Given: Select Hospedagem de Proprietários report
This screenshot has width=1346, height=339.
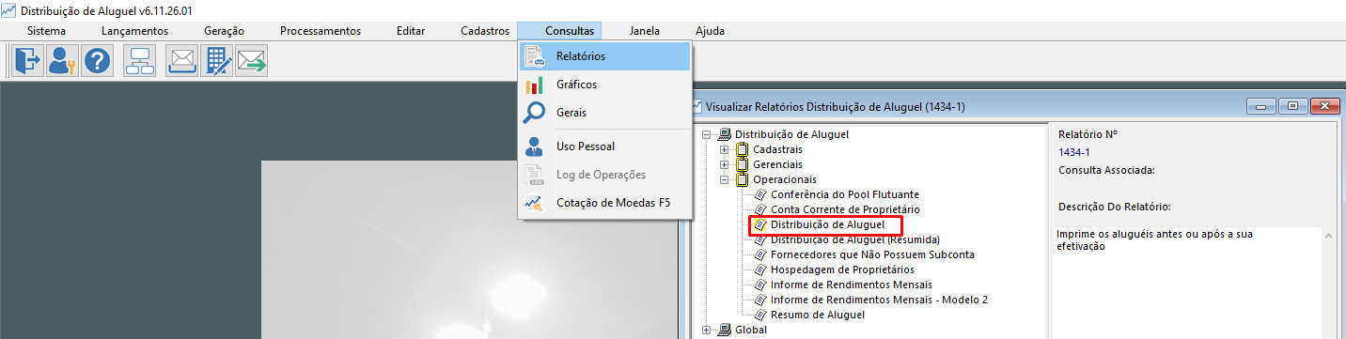Looking at the screenshot, I should [842, 270].
